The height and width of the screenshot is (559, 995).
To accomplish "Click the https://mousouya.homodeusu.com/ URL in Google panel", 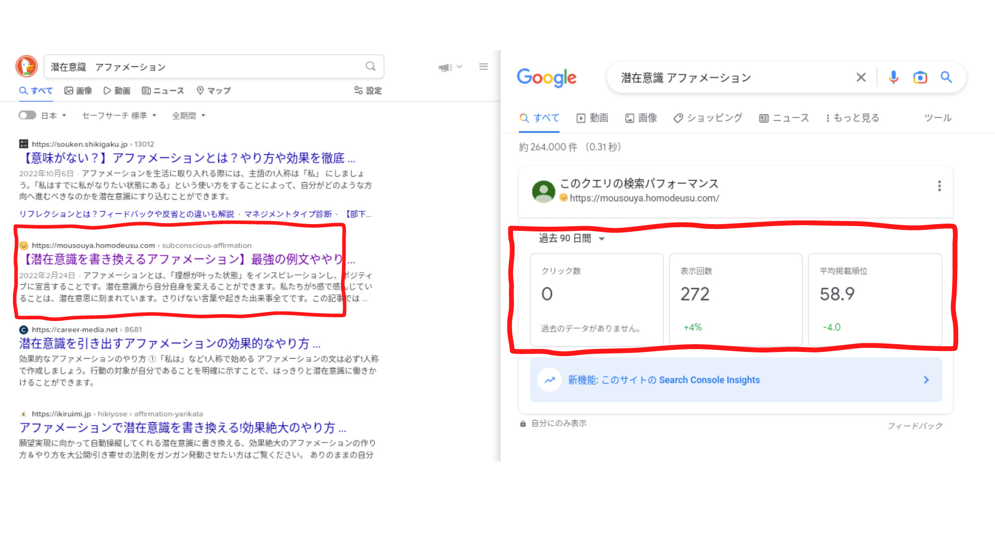I will (x=644, y=198).
